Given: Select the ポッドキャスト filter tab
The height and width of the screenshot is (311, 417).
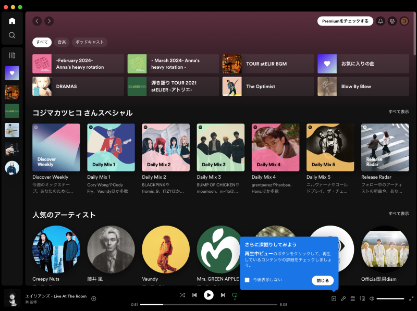Looking at the screenshot, I should coord(89,42).
